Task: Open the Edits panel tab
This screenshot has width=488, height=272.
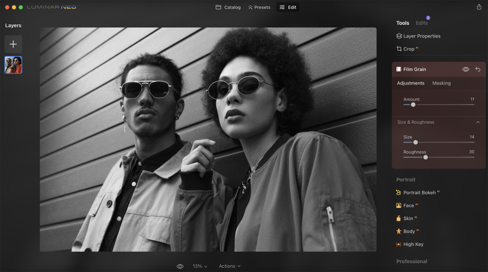Action: pyautogui.click(x=422, y=23)
